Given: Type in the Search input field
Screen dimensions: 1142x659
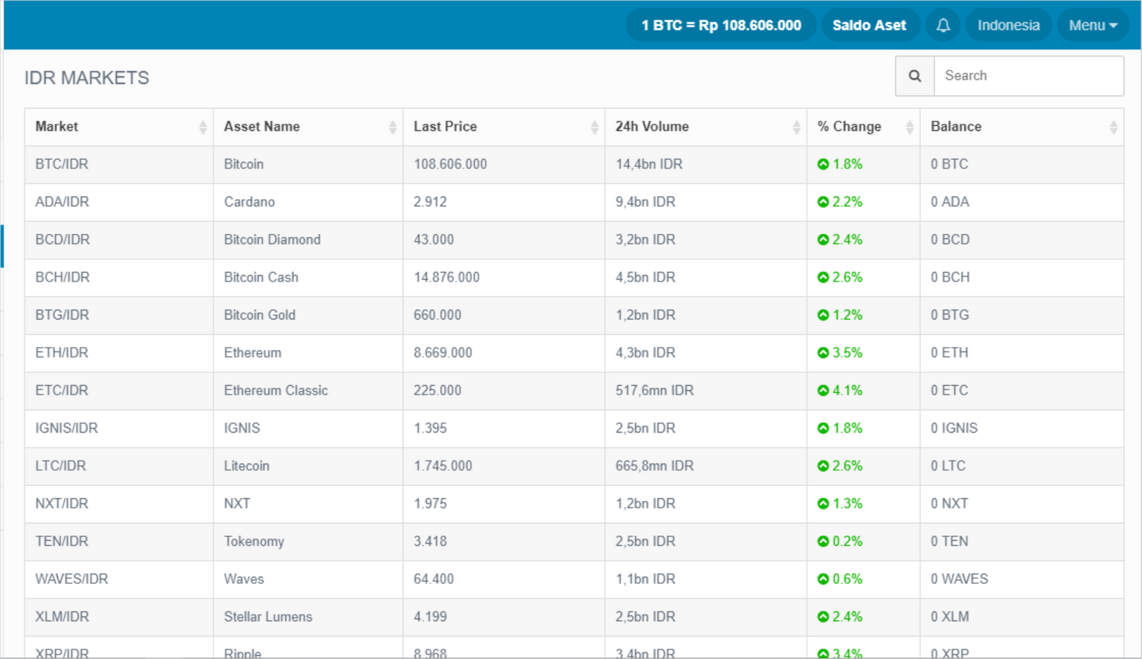Looking at the screenshot, I should pyautogui.click(x=1028, y=76).
